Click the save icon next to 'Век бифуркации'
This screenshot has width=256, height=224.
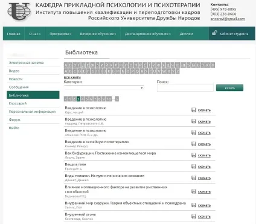194,155
